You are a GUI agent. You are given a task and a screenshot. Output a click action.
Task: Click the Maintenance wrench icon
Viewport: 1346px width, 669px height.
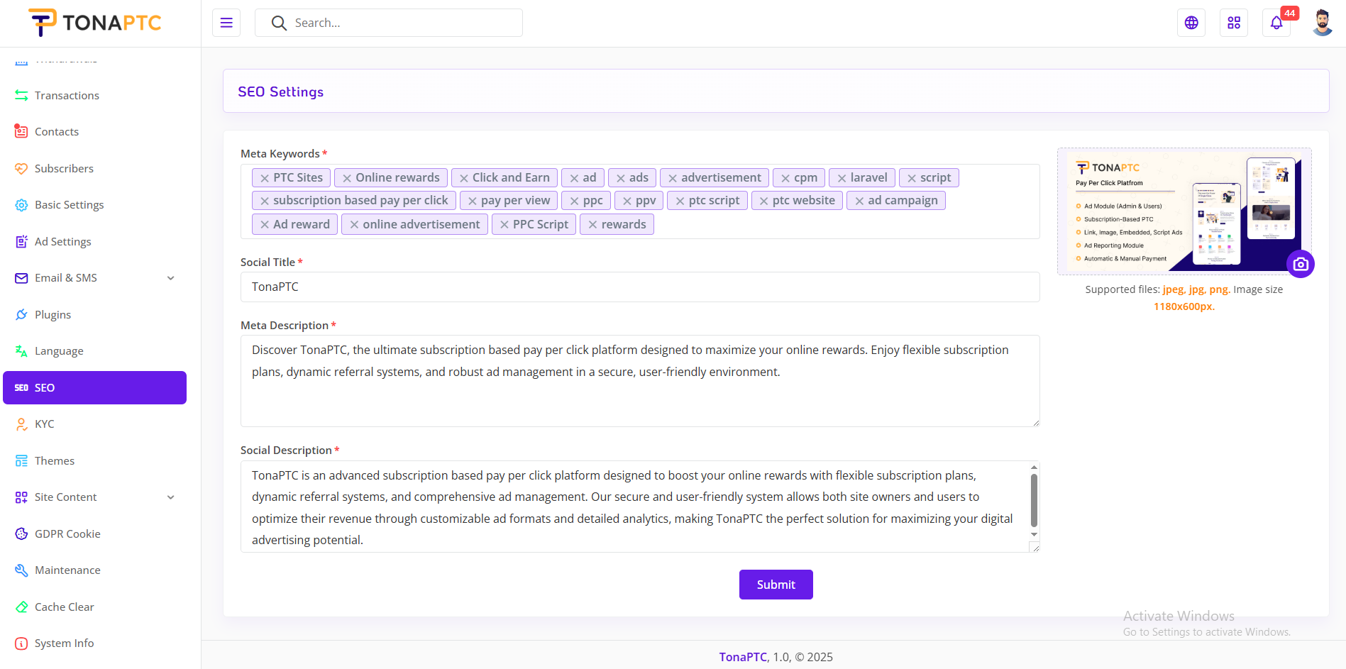click(x=21, y=570)
